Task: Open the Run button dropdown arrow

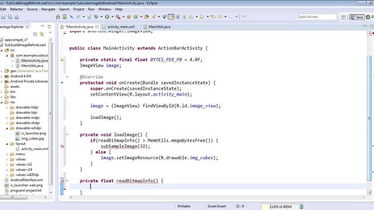Action: tap(112, 17)
